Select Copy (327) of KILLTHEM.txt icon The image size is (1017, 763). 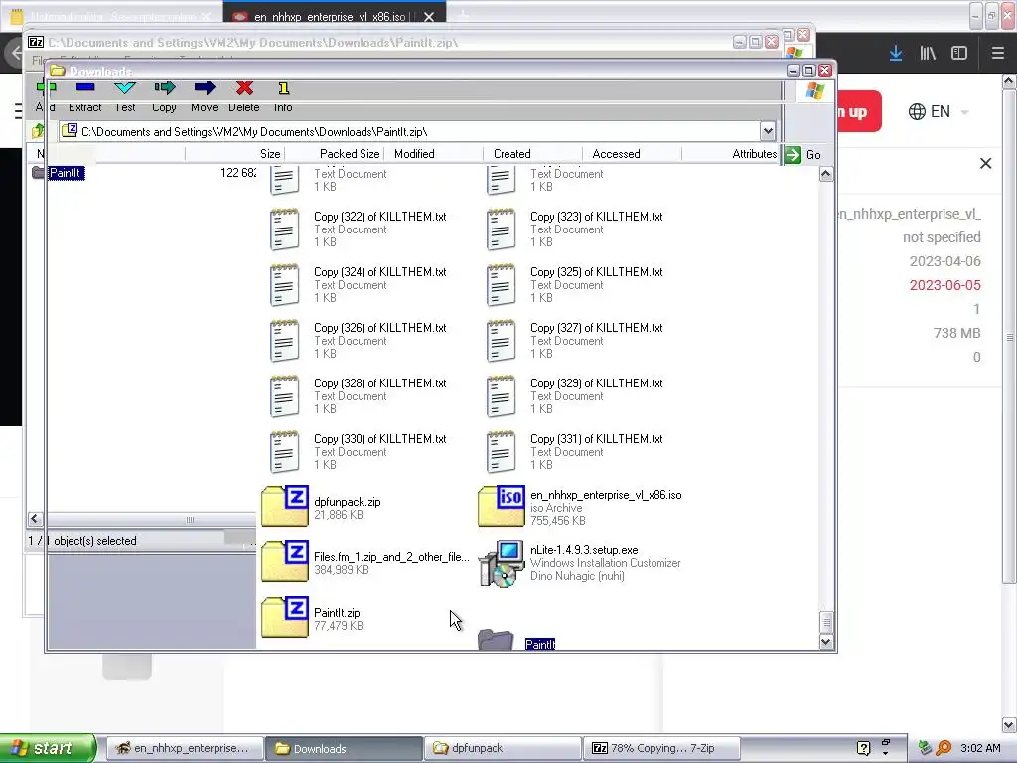click(x=501, y=341)
